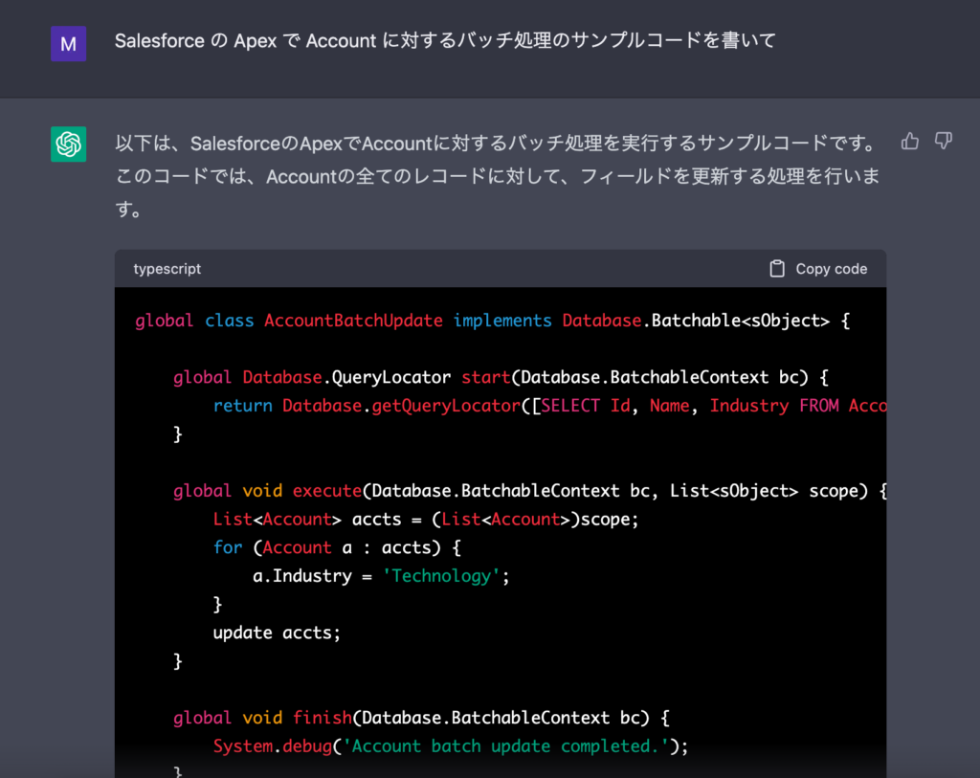Viewport: 980px width, 778px height.
Task: Click the user prompt about Apex batch
Action: coord(445,41)
